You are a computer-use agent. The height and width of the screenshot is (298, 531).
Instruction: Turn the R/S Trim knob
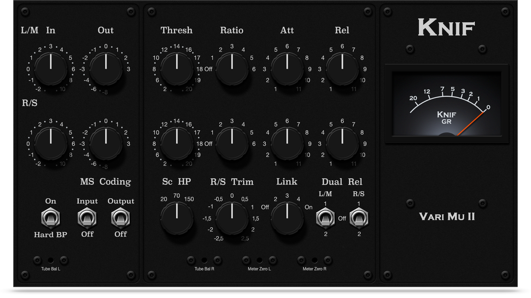tap(232, 218)
